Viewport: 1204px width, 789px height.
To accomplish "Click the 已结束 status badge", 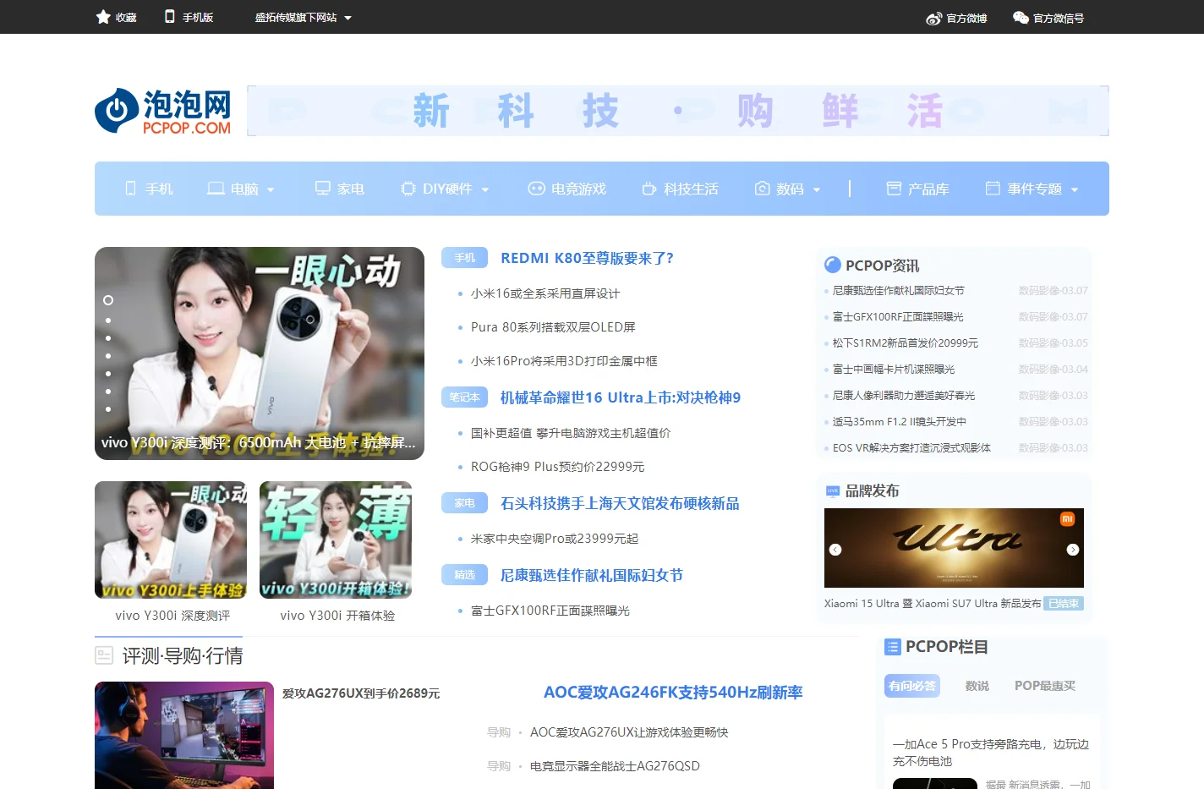I will pos(1064,604).
